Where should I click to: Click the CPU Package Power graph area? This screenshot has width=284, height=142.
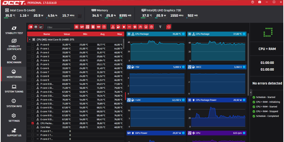point(217,115)
